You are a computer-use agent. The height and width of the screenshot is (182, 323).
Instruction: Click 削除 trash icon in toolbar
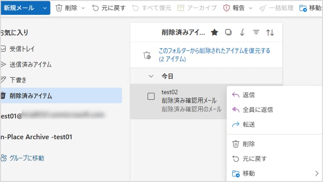click(60, 8)
